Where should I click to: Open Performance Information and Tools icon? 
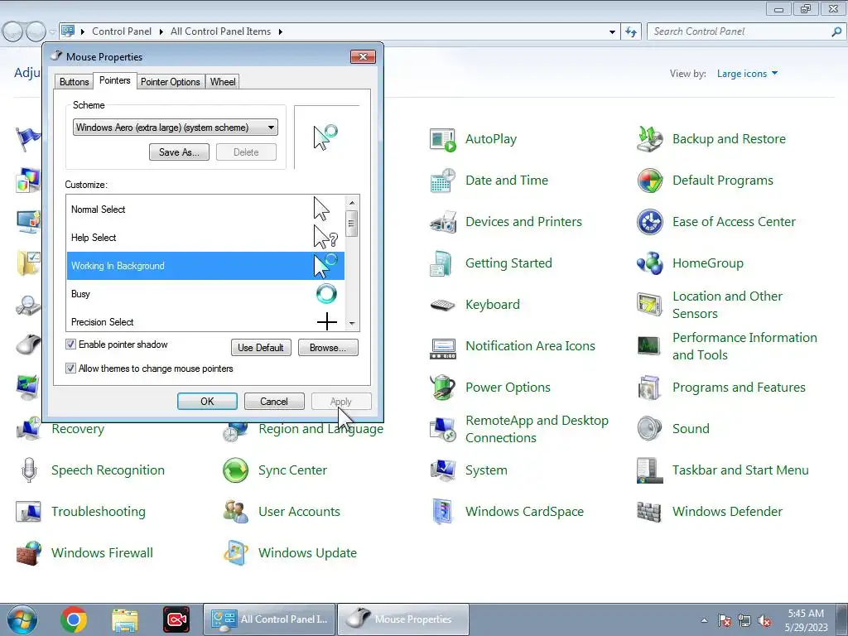[649, 347]
